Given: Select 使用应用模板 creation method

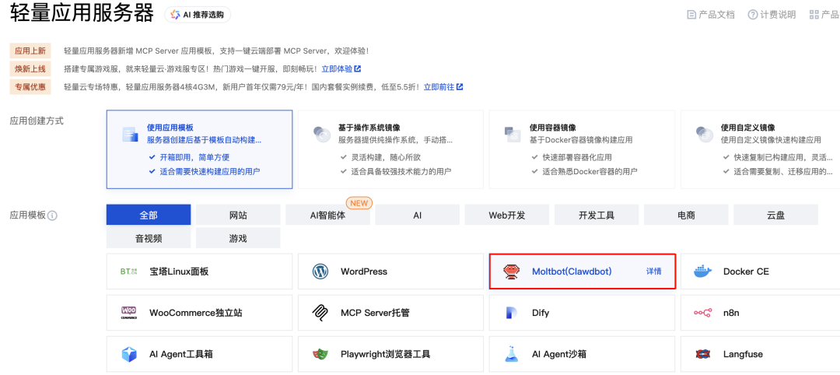Looking at the screenshot, I should (199, 149).
